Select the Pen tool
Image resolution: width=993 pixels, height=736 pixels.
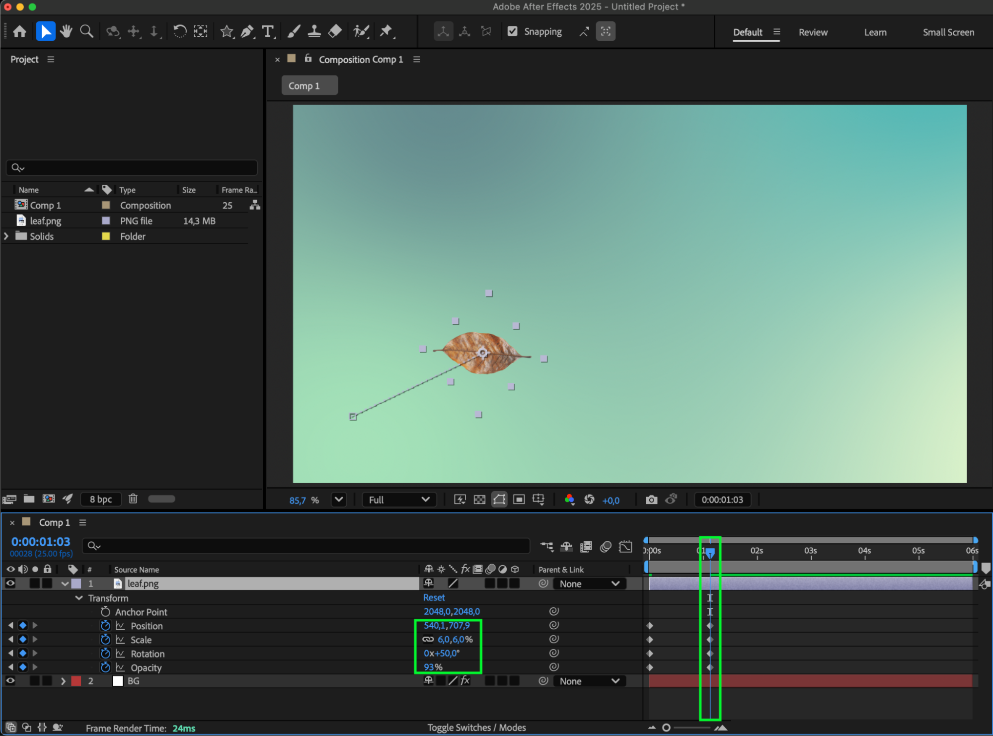point(247,32)
